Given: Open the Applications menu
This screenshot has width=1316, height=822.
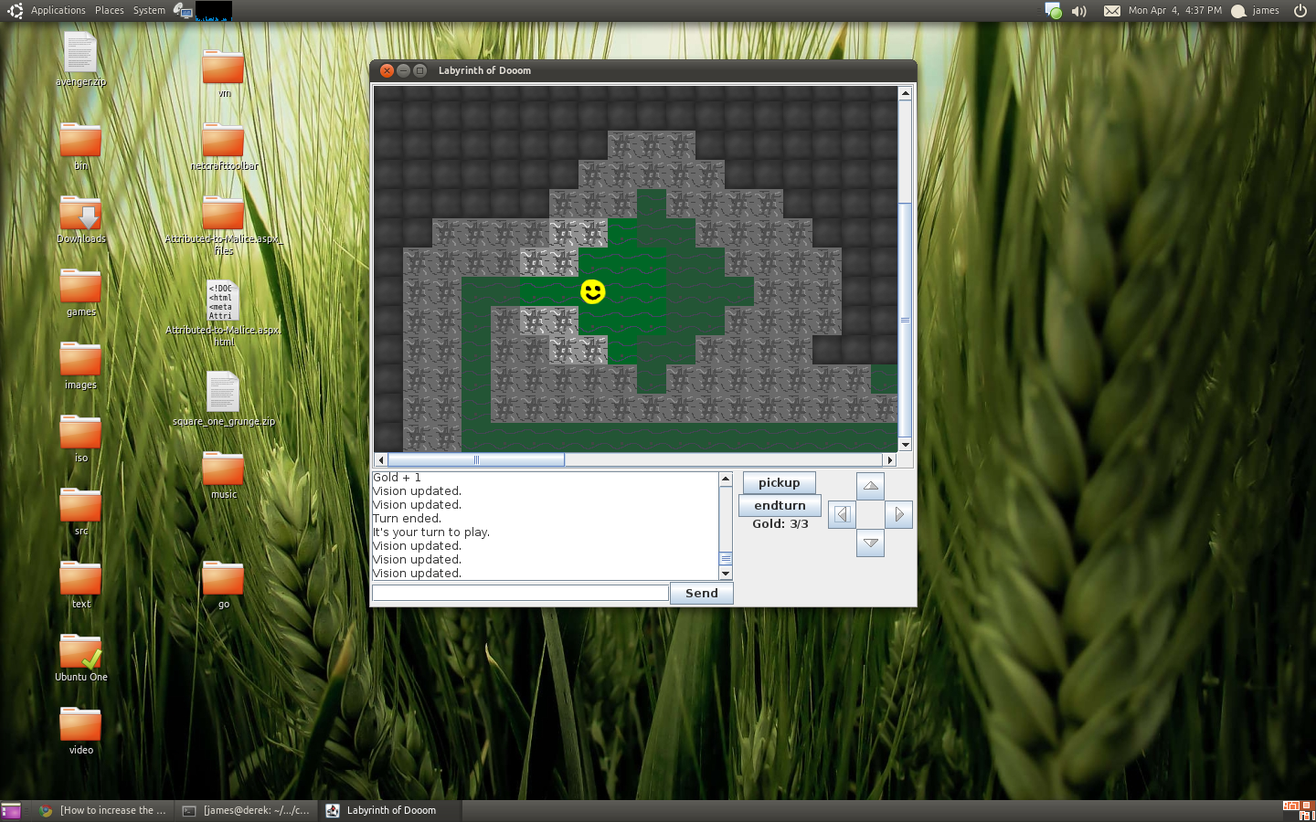Looking at the screenshot, I should [58, 11].
